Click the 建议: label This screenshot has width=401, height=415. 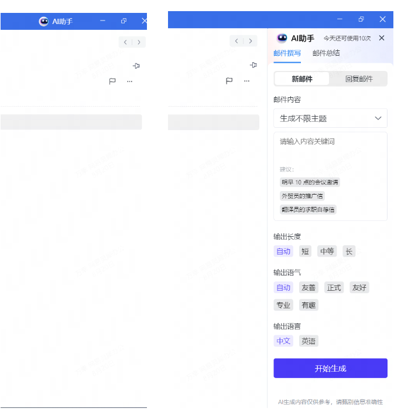[x=287, y=169]
